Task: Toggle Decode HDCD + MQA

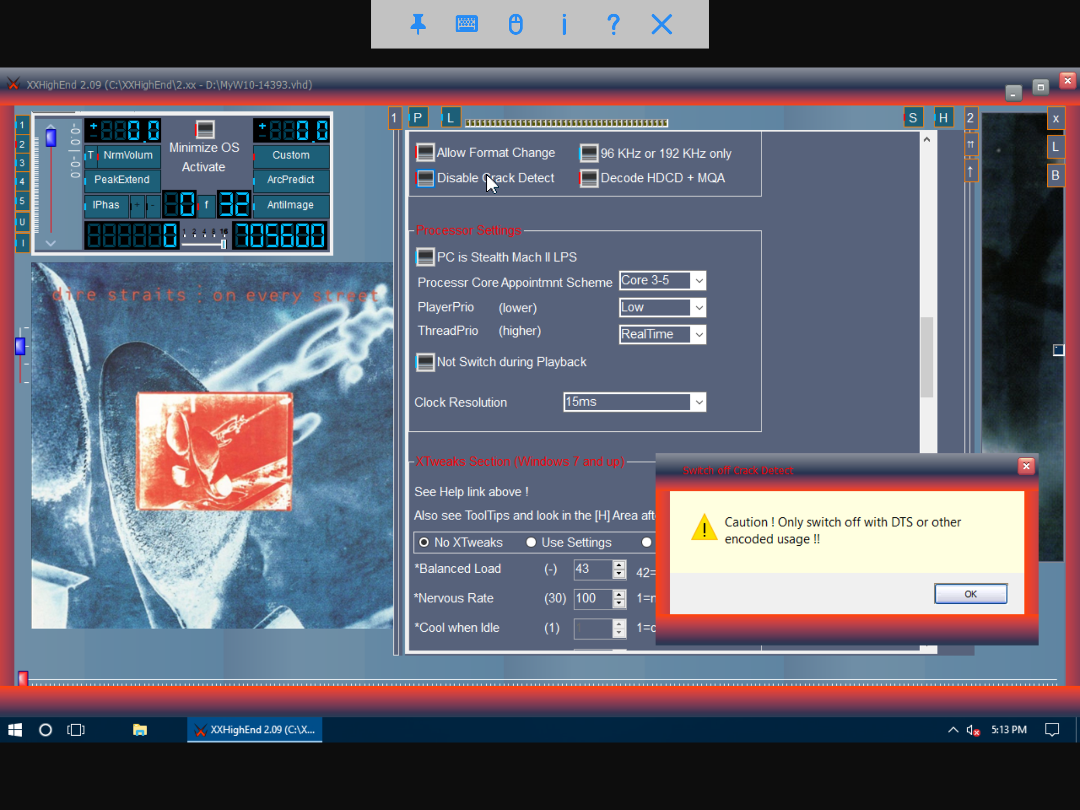Action: [589, 178]
